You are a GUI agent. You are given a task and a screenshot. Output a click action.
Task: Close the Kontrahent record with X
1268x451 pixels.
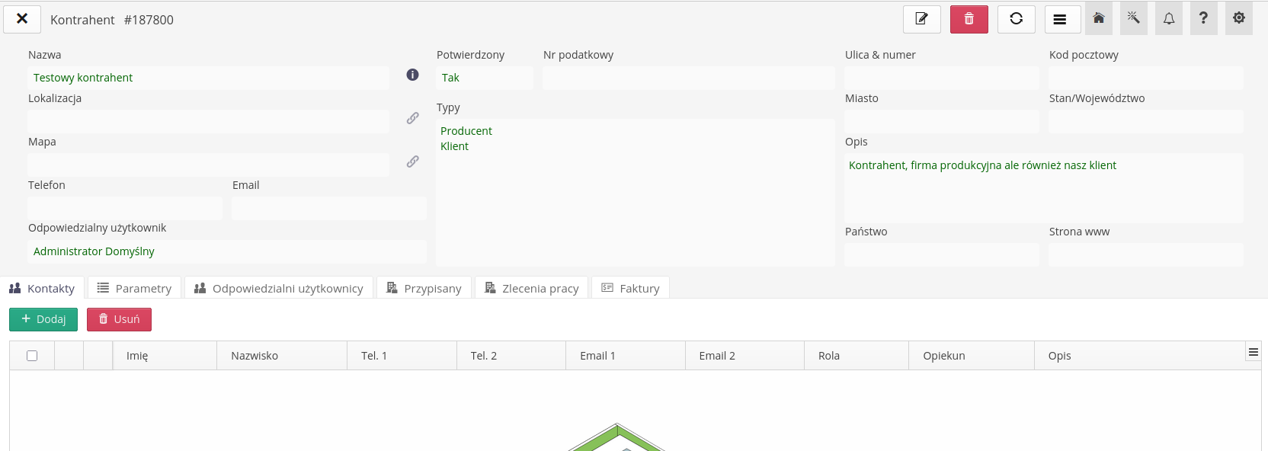pos(22,18)
